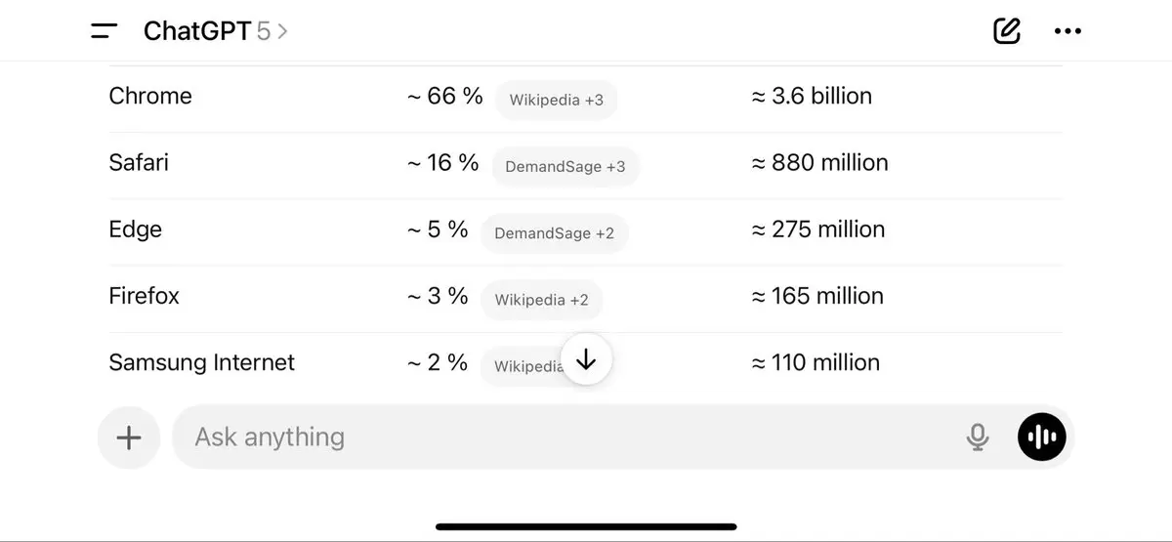Tap the ≈ 880 million value
The height and width of the screenshot is (542, 1172).
click(x=819, y=162)
